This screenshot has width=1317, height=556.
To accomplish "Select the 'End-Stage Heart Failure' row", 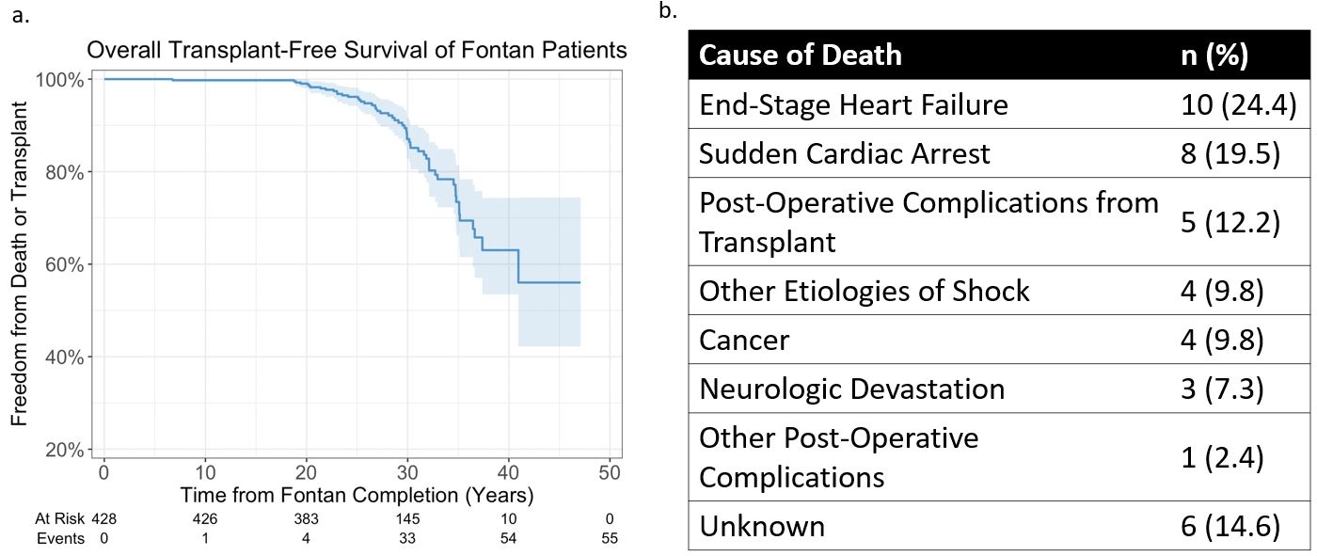I will tap(852, 104).
